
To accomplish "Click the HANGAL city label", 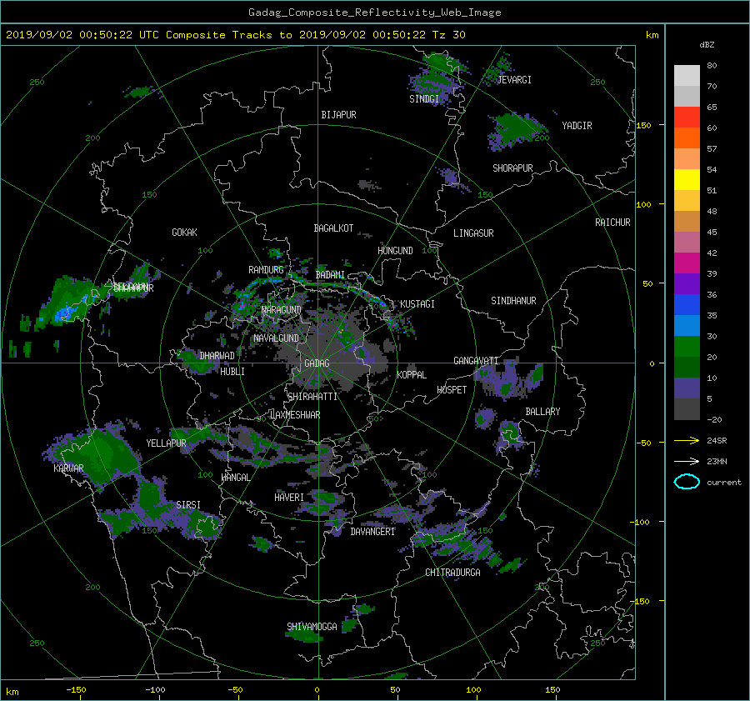I will click(x=235, y=478).
